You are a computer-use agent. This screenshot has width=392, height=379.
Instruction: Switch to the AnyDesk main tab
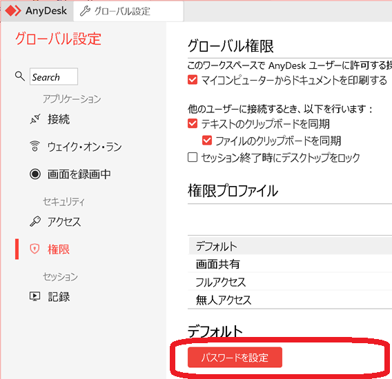pos(37,11)
